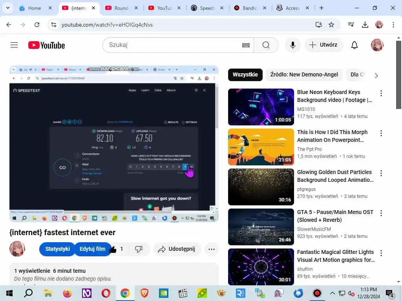
Task: Select Źródło: New Demono-Angel chip
Action: [x=304, y=75]
